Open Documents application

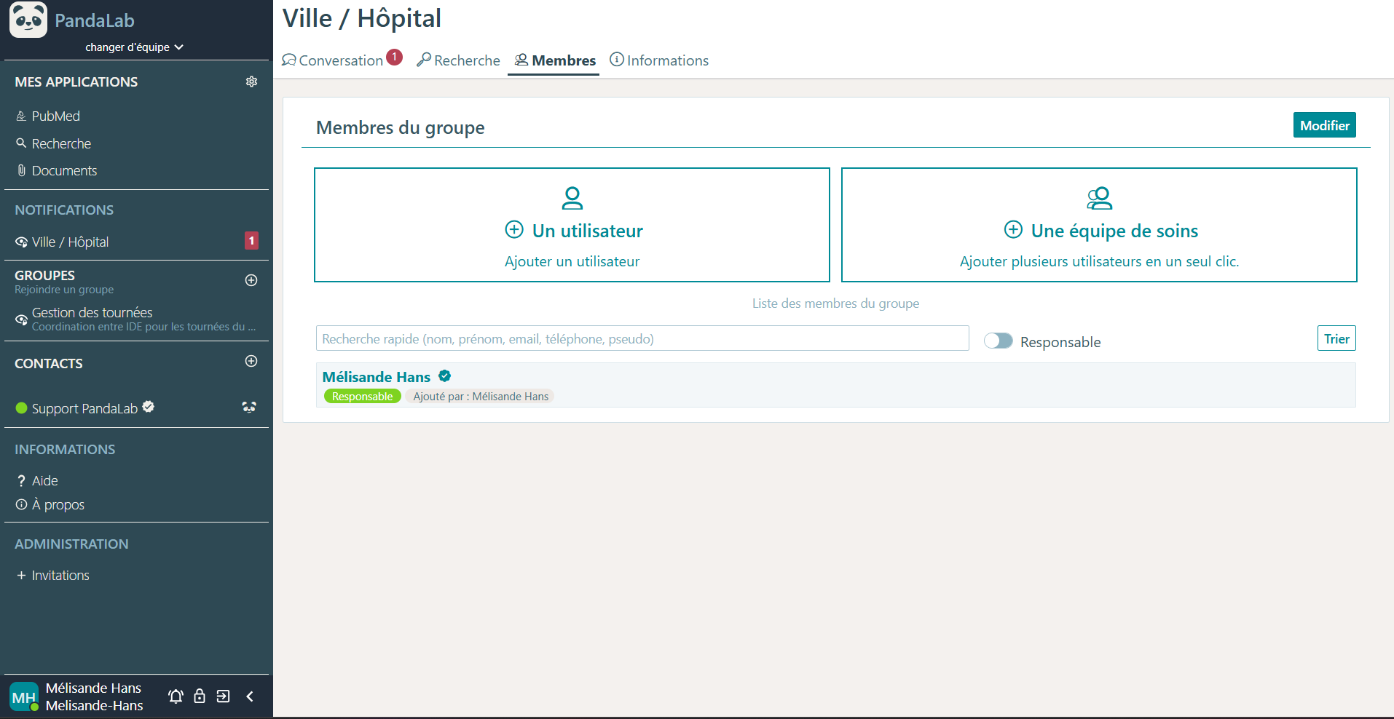coord(56,170)
